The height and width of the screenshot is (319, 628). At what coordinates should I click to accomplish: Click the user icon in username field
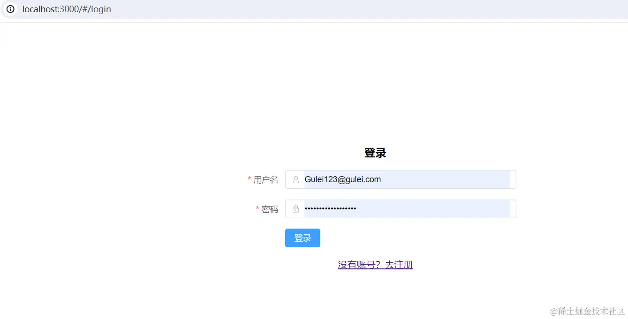[296, 179]
